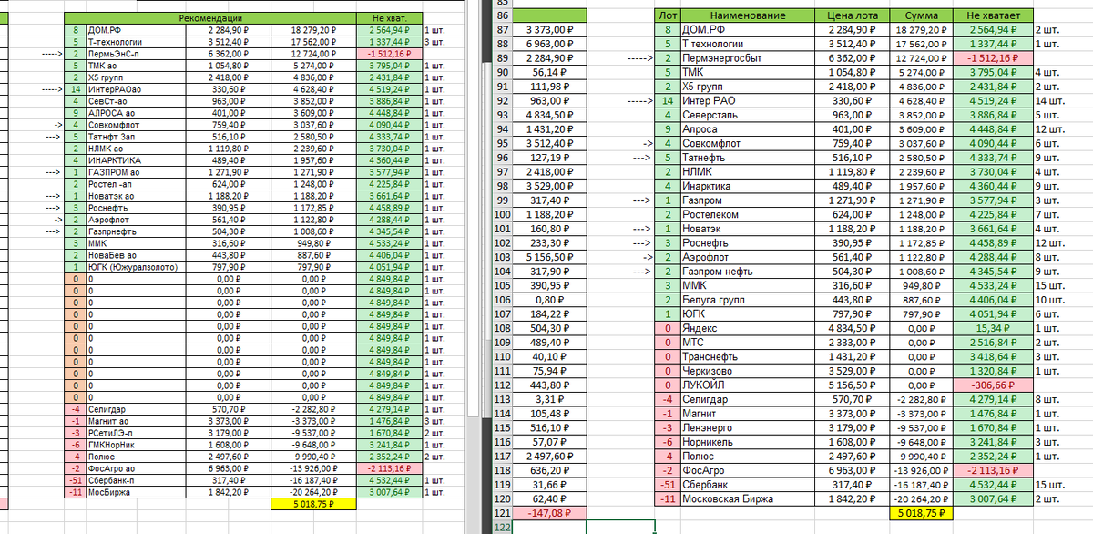
Task: Click the 'Рекомендации' header cell
Action: 211,17
